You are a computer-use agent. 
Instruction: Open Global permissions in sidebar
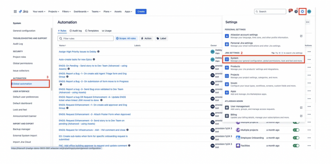pyautogui.click(x=23, y=63)
